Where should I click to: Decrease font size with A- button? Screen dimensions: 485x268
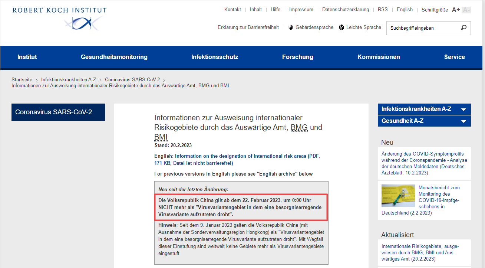466,10
